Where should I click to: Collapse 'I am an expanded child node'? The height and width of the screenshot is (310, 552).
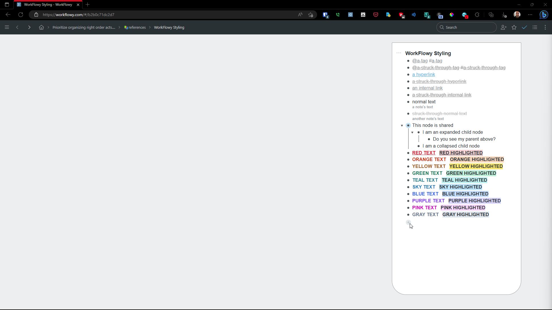coord(412,132)
